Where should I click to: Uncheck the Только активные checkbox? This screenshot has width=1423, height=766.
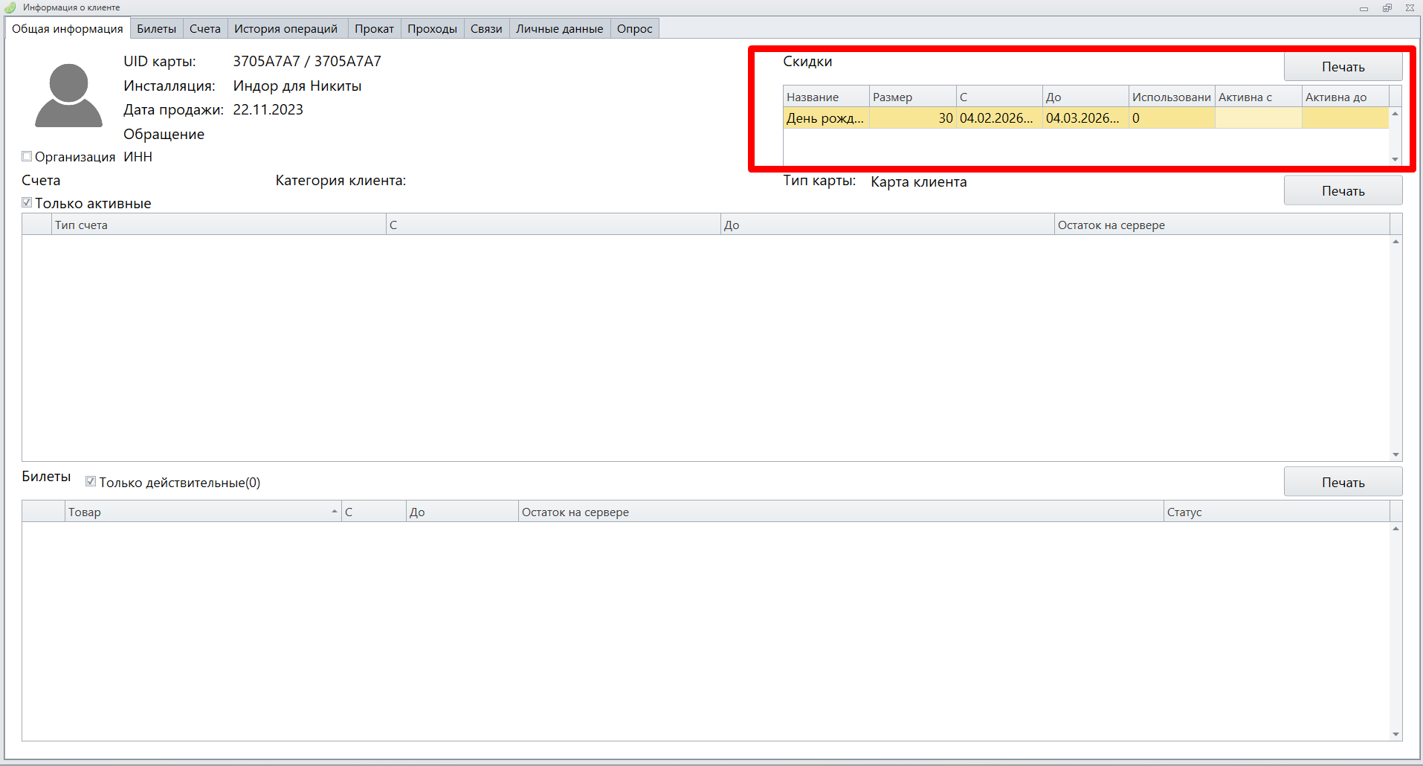tap(27, 202)
